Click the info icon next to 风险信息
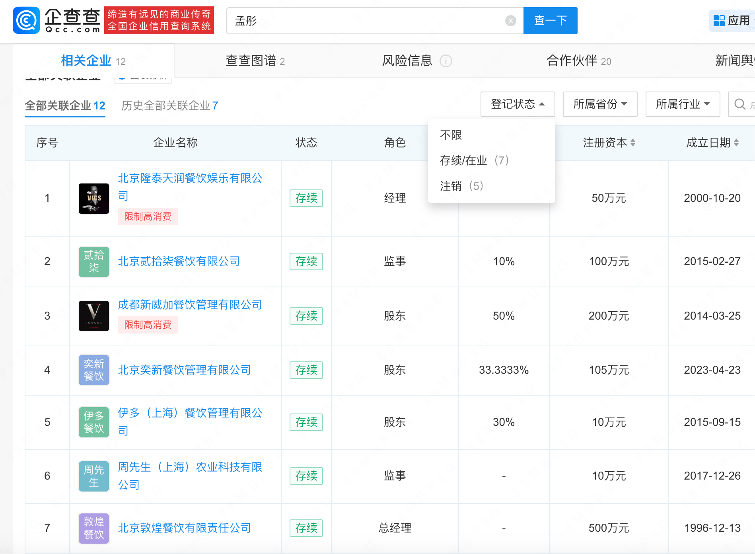755x554 pixels. tap(446, 61)
